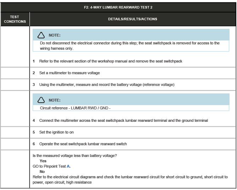
Task: Click step 4 about connecting the multimeter
Action: (x=123, y=120)
